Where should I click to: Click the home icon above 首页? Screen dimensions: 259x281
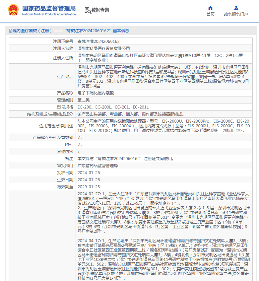coord(210,8)
